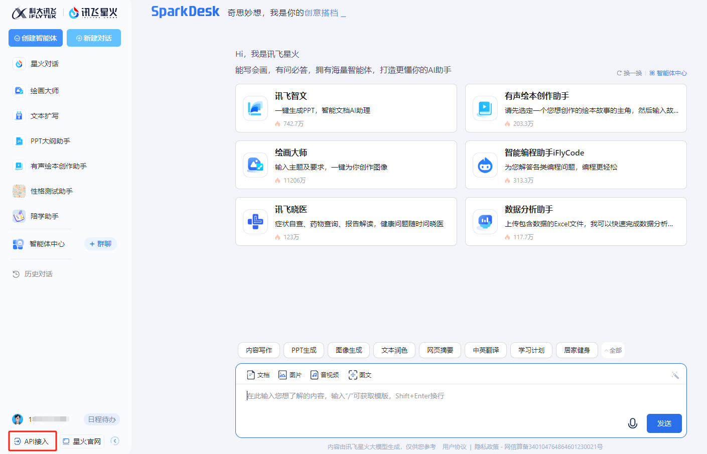The image size is (707, 454).
Task: Open the 隐私政策 link
Action: tap(487, 447)
